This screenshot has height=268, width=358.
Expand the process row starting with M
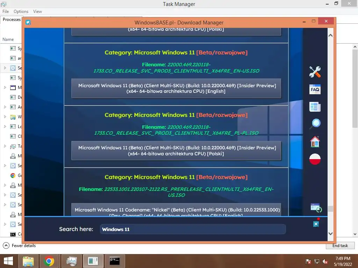pos(5,87)
